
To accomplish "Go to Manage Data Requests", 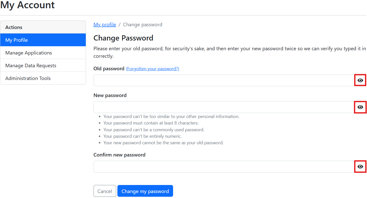I will pyautogui.click(x=43, y=65).
